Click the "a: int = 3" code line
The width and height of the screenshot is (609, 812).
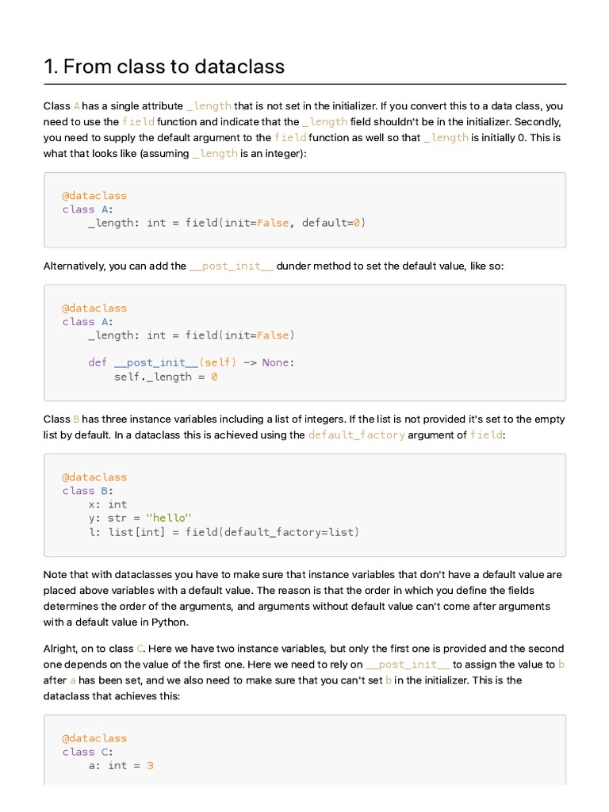click(121, 765)
